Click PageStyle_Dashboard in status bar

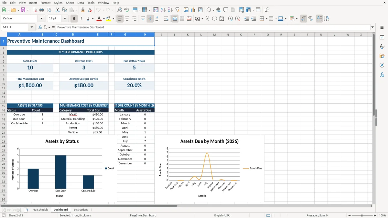pyautogui.click(x=143, y=215)
